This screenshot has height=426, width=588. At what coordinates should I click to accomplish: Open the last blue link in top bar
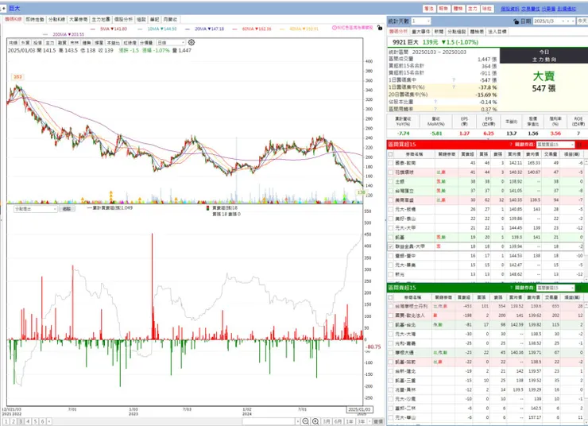click(x=567, y=9)
